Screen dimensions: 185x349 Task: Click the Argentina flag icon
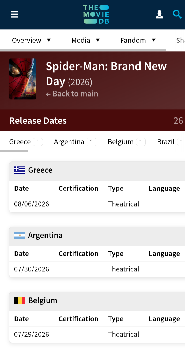[x=20, y=235]
